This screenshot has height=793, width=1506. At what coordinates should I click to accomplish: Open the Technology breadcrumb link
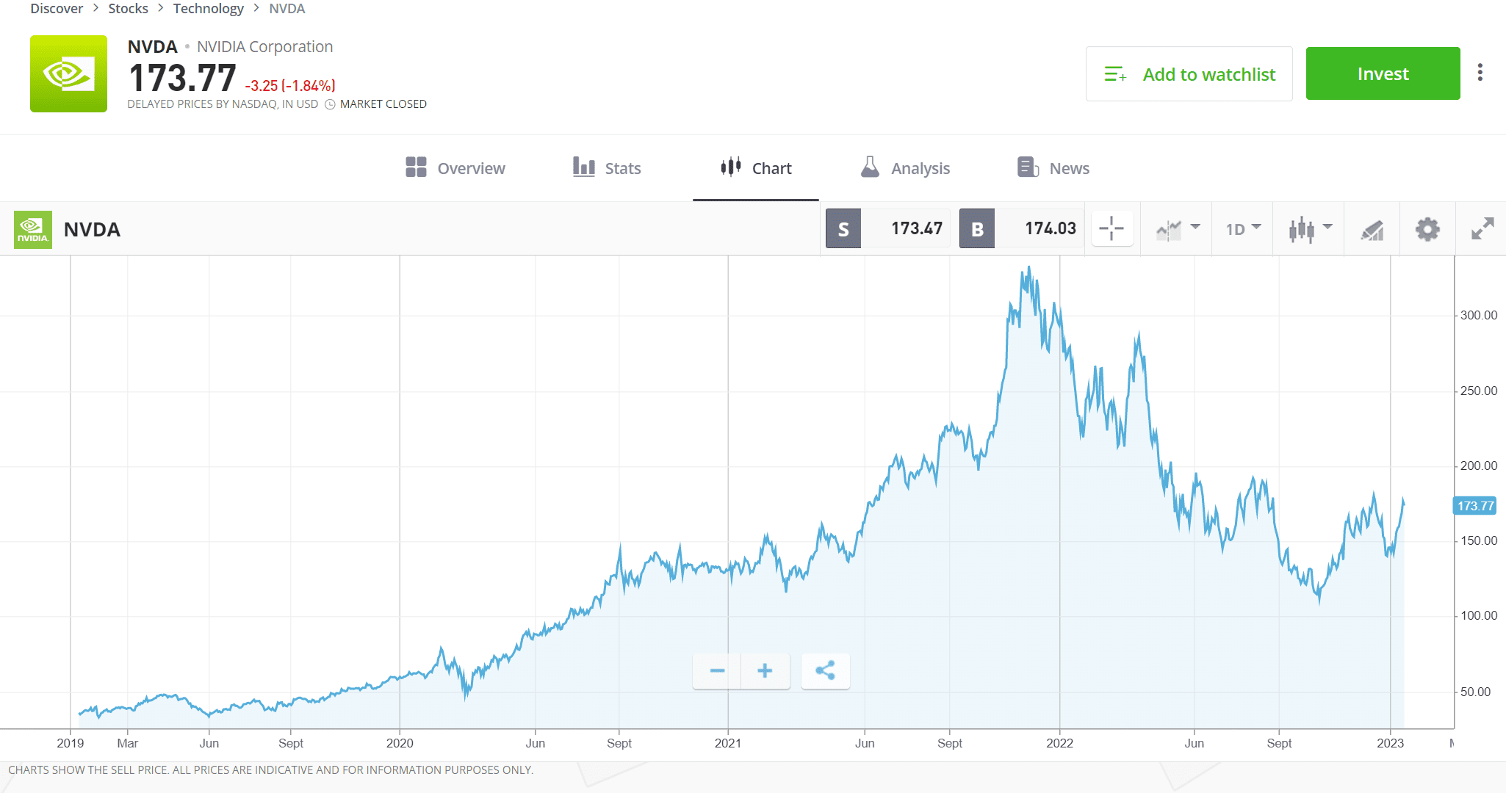[x=209, y=8]
